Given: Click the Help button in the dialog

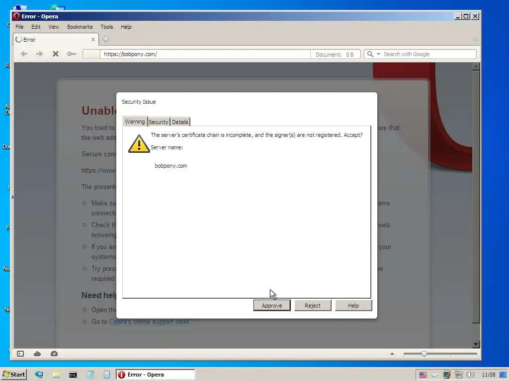Looking at the screenshot, I should pyautogui.click(x=353, y=306).
